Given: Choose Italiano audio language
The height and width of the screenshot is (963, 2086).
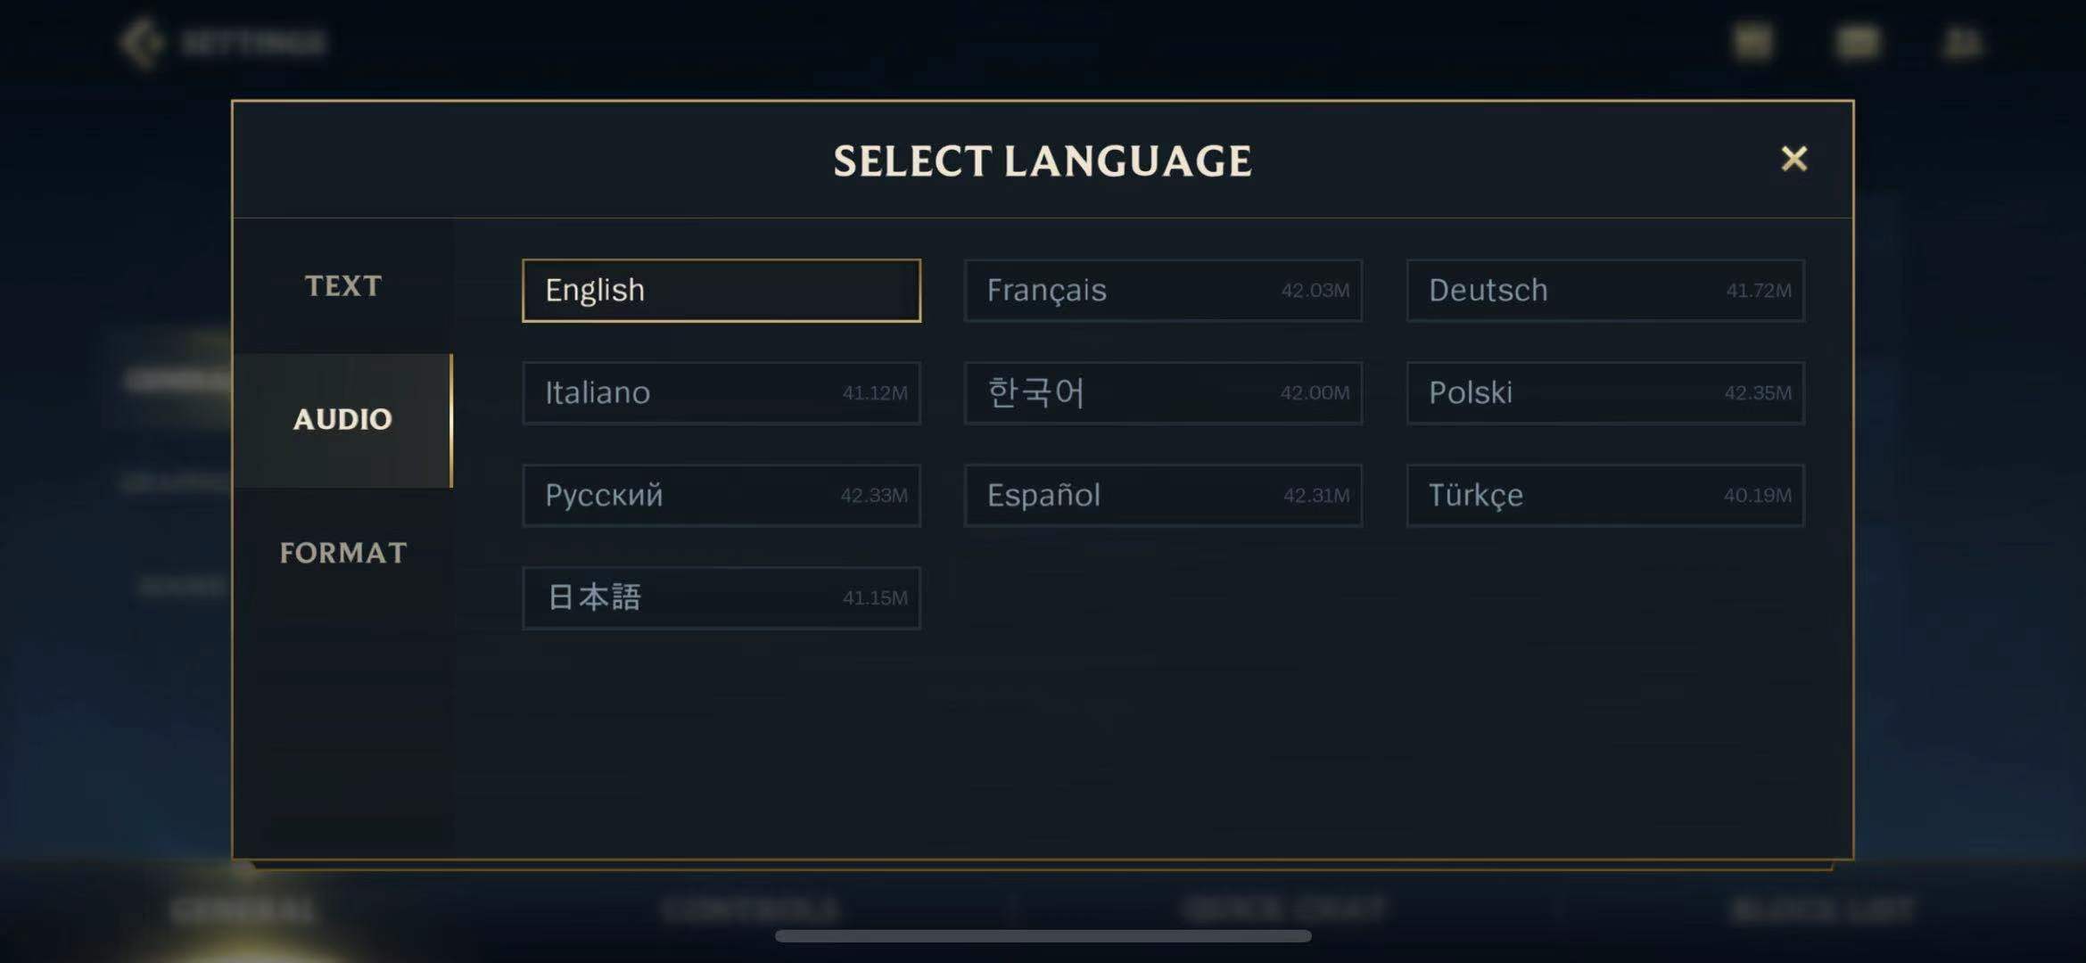Looking at the screenshot, I should click(x=721, y=393).
